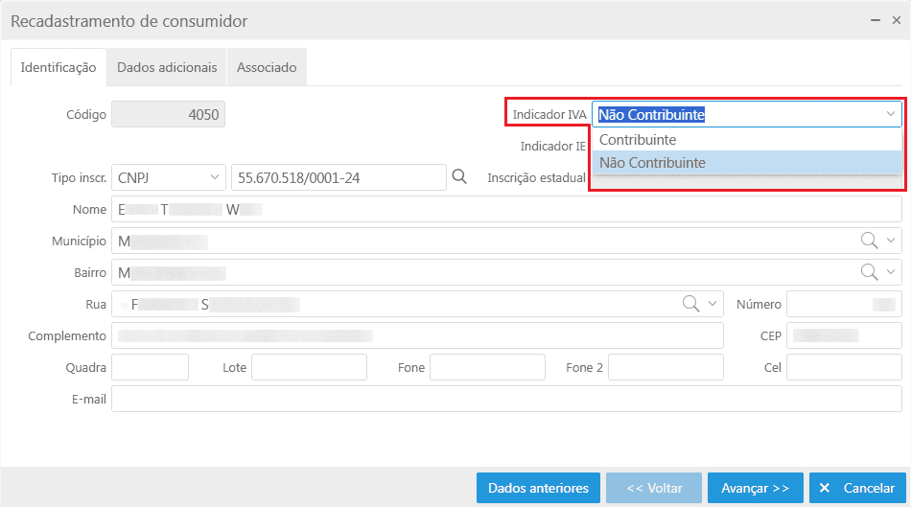Viewport: 911px width, 507px height.
Task: Click the Cancelar button
Action: (x=858, y=488)
